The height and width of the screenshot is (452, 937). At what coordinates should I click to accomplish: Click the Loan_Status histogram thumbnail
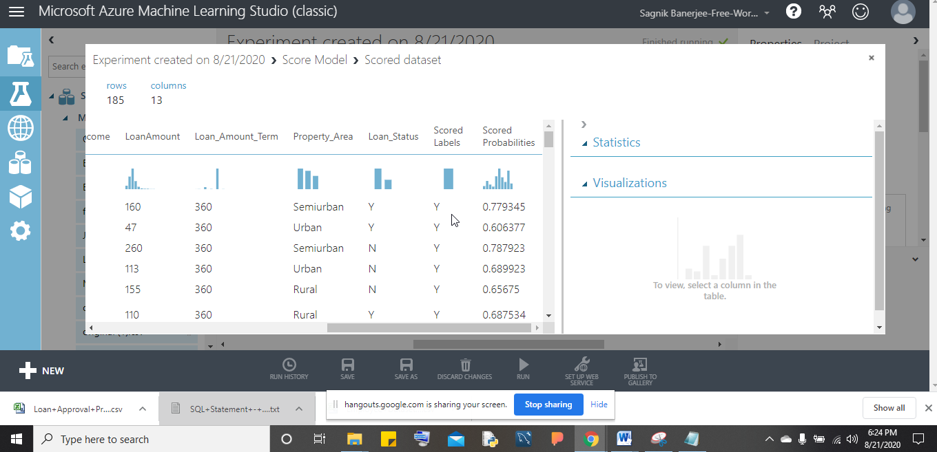[x=383, y=179]
